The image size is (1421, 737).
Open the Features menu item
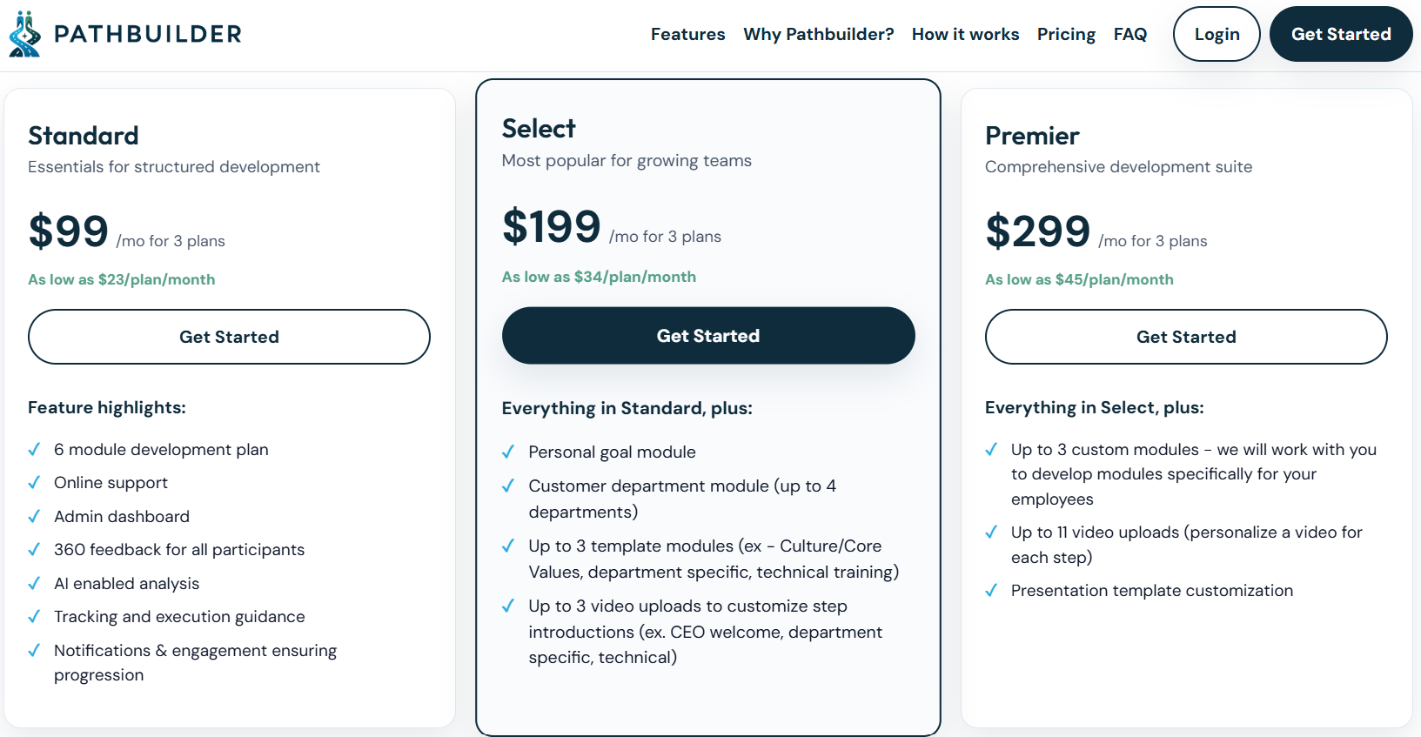tap(687, 34)
